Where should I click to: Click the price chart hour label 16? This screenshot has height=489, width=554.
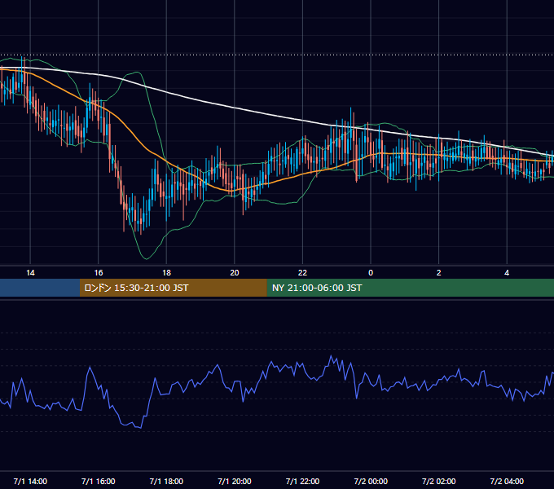coord(99,273)
